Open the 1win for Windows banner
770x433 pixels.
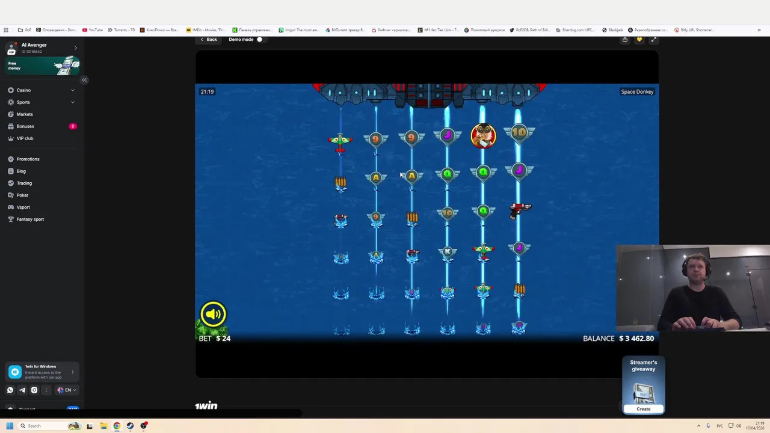[x=43, y=372]
